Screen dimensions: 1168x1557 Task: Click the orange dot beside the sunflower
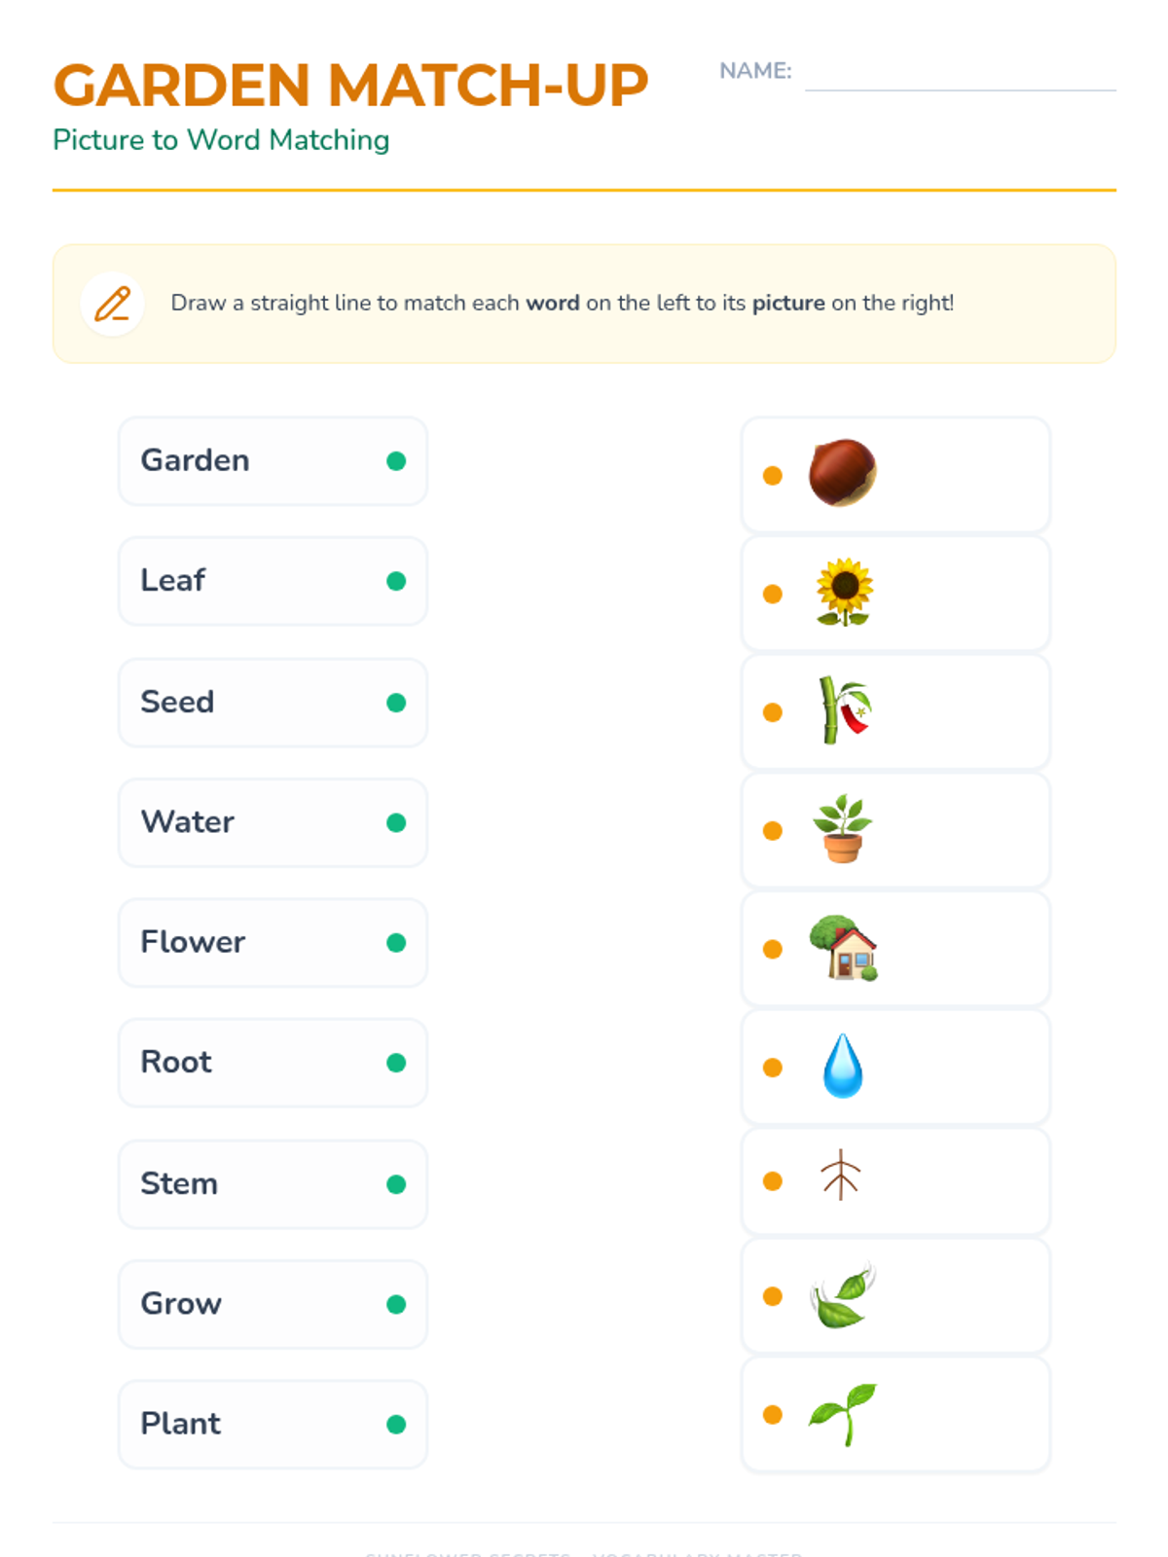[773, 594]
